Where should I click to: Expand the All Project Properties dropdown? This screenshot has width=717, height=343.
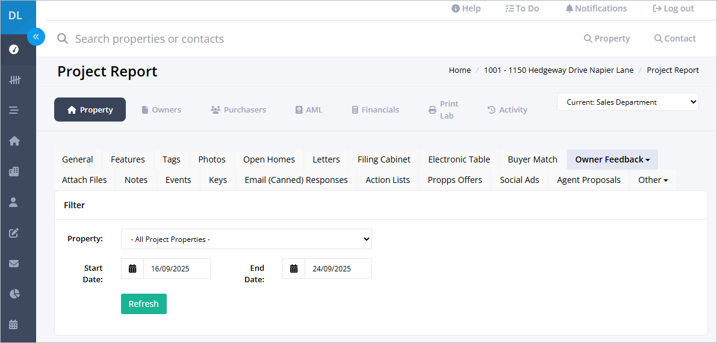[x=246, y=239]
